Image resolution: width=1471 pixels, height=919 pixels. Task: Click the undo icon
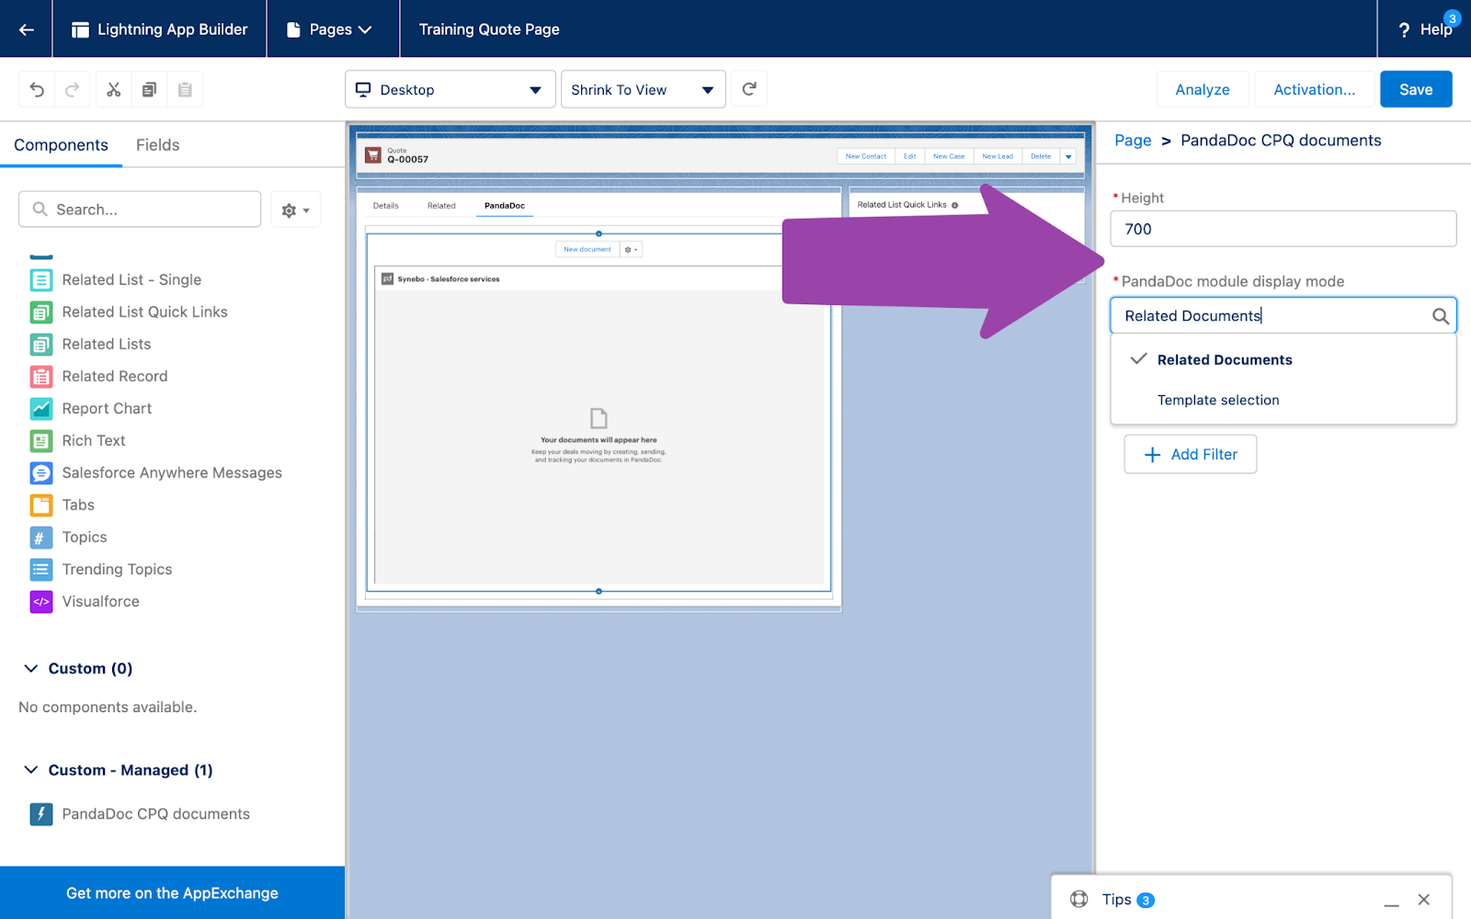[x=37, y=89]
